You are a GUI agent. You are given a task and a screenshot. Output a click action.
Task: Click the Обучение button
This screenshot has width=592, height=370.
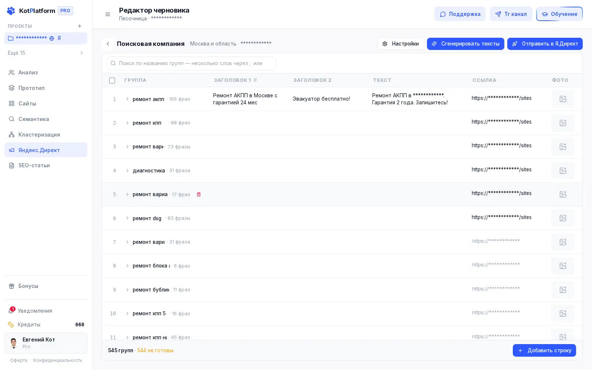click(559, 14)
